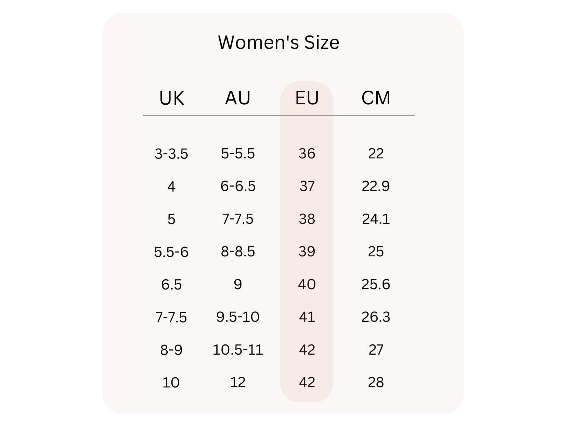581x436 pixels.
Task: Select the AU column header
Action: [x=238, y=98]
